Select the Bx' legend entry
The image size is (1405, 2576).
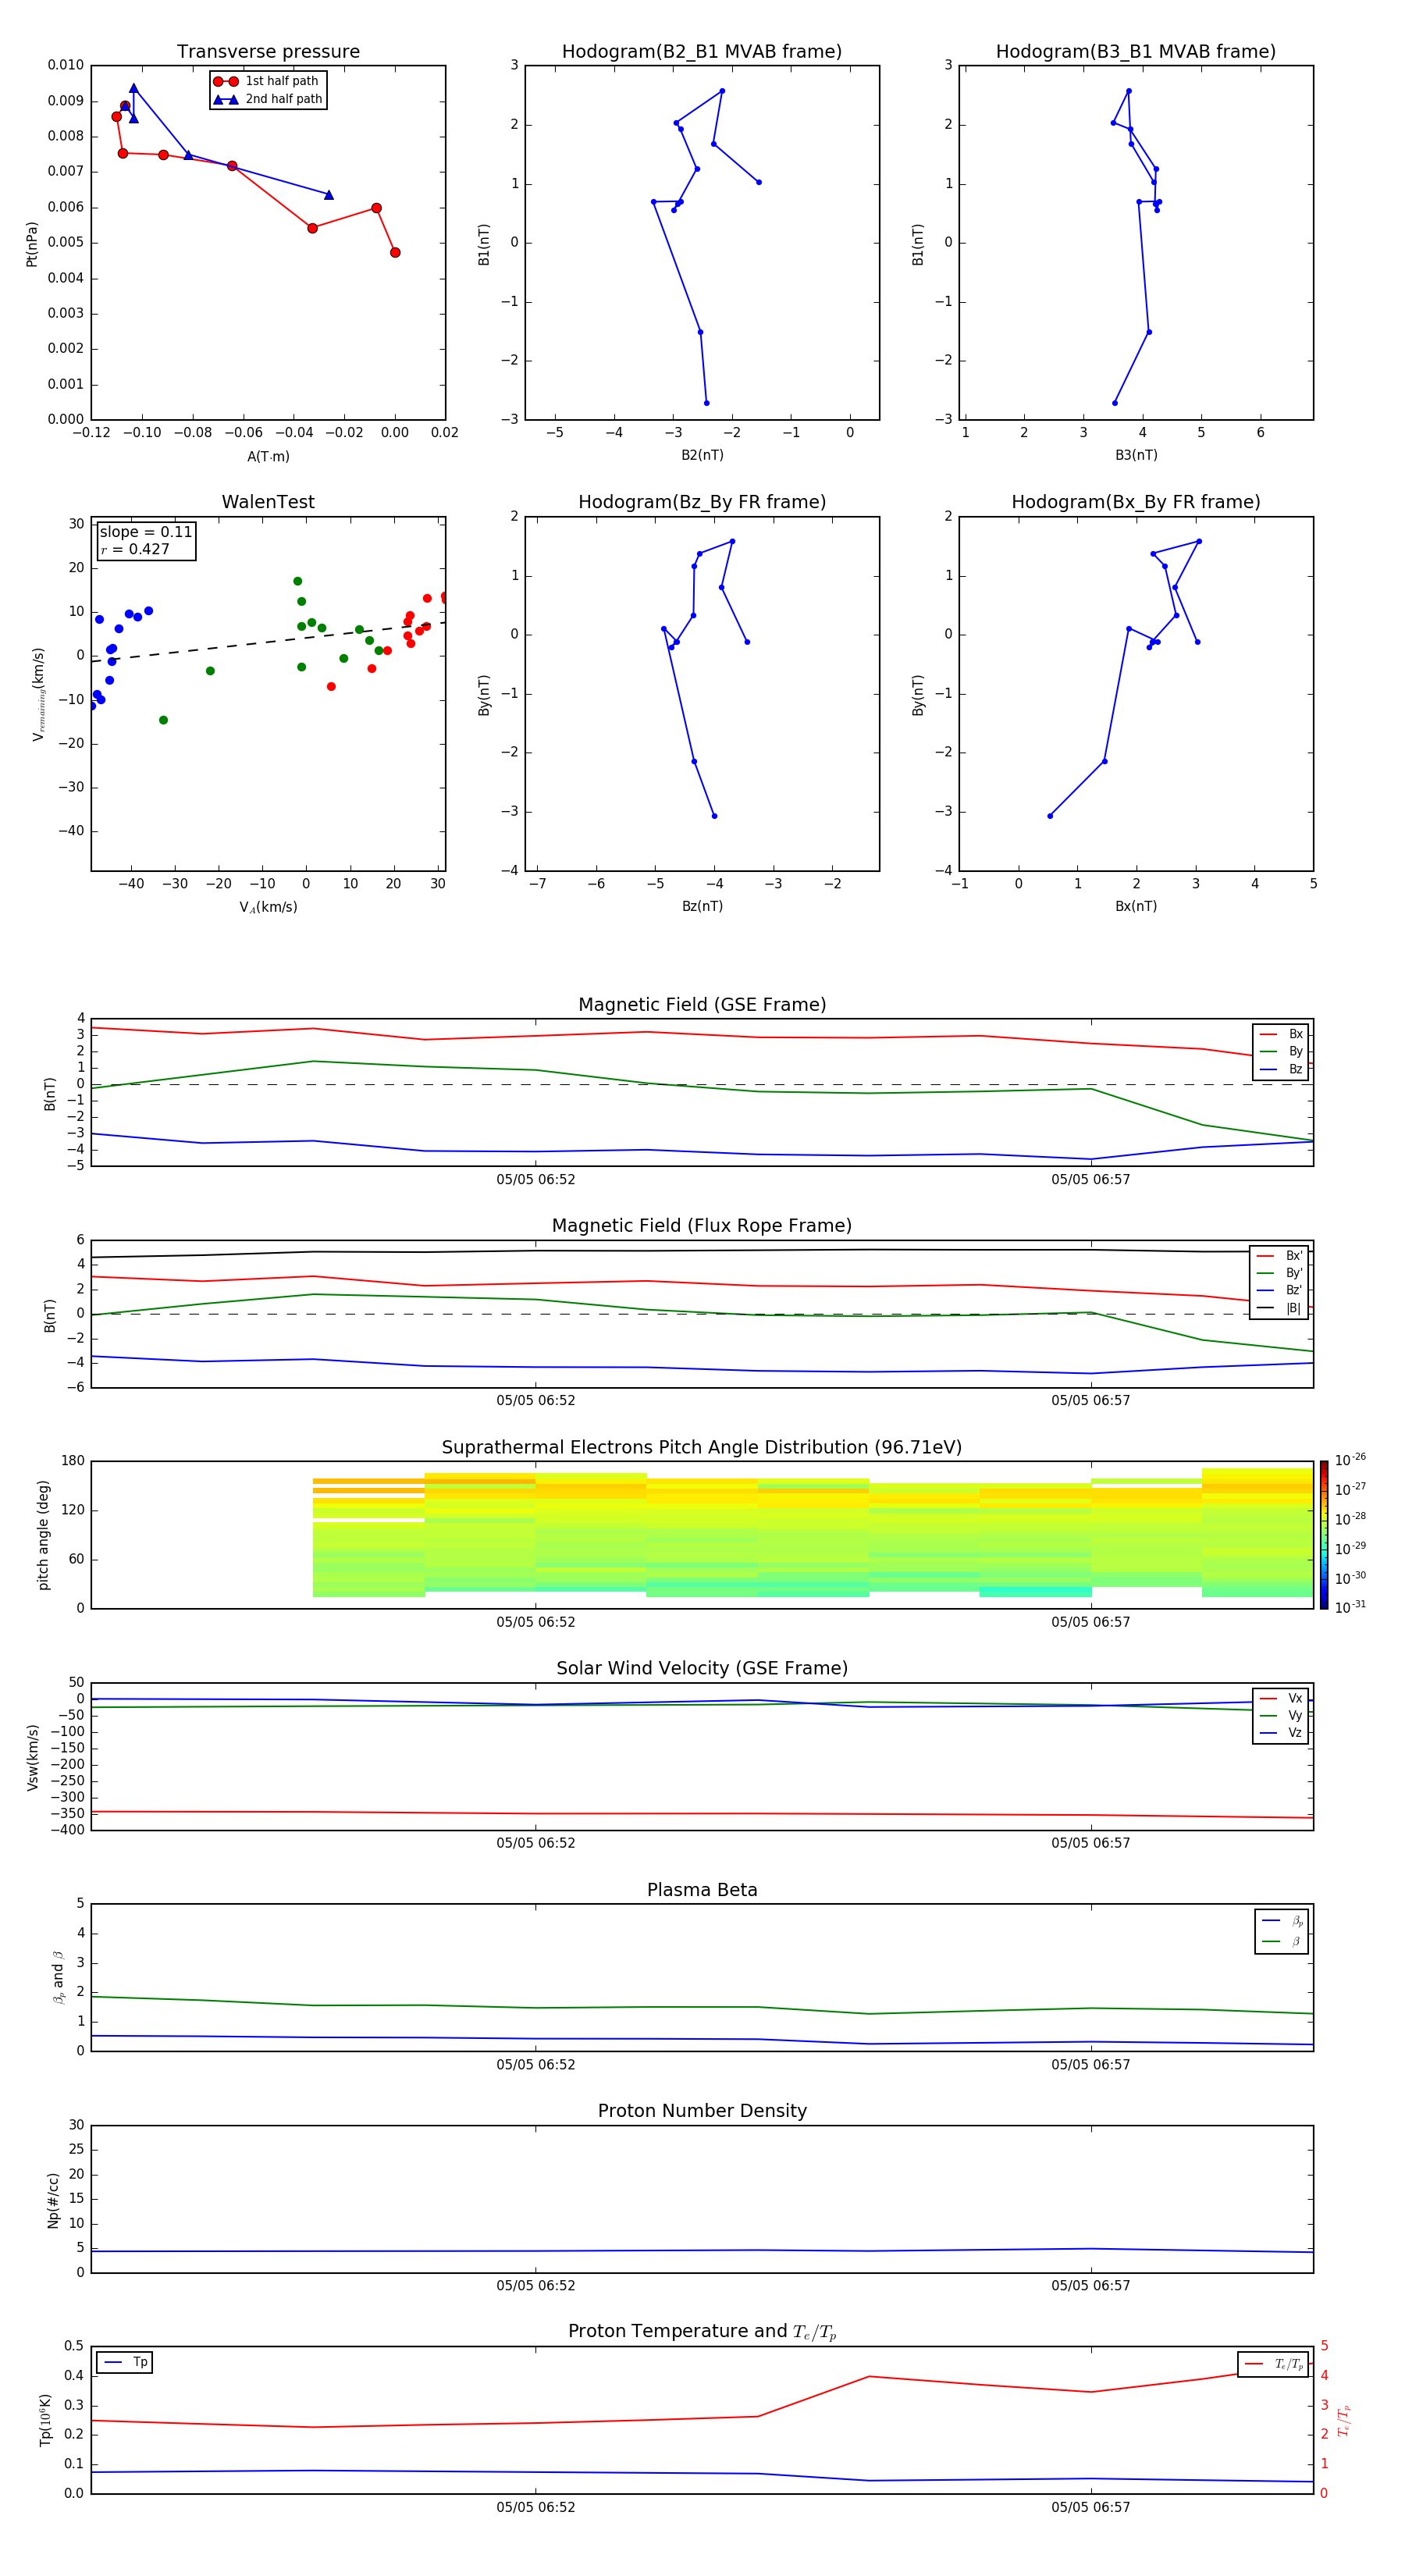[1280, 1256]
